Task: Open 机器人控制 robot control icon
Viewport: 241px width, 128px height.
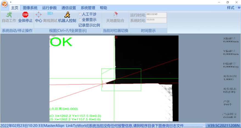Action: [67, 15]
